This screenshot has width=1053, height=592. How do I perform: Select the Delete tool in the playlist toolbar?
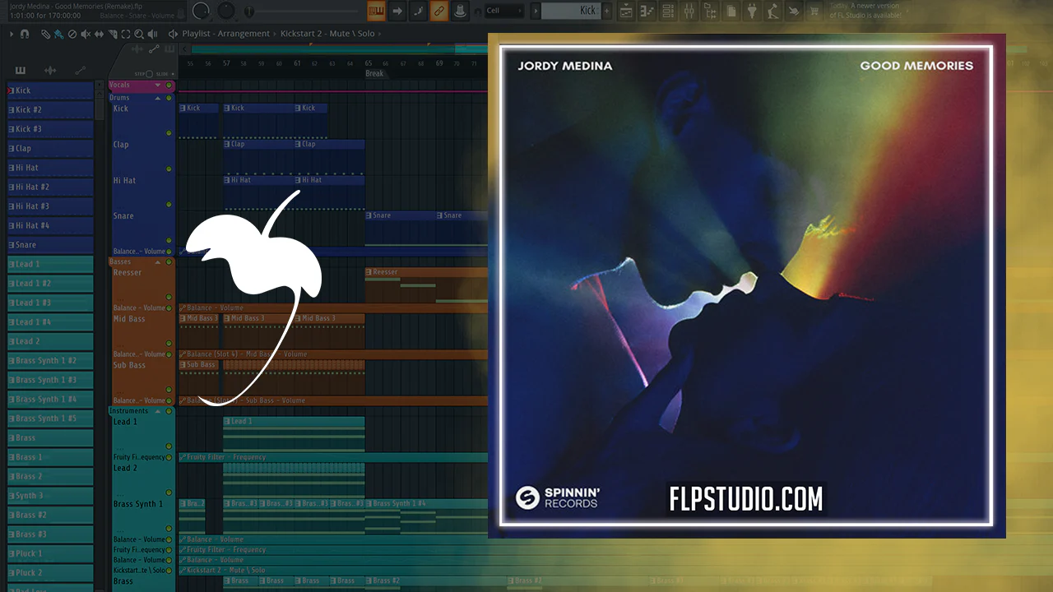click(x=72, y=34)
